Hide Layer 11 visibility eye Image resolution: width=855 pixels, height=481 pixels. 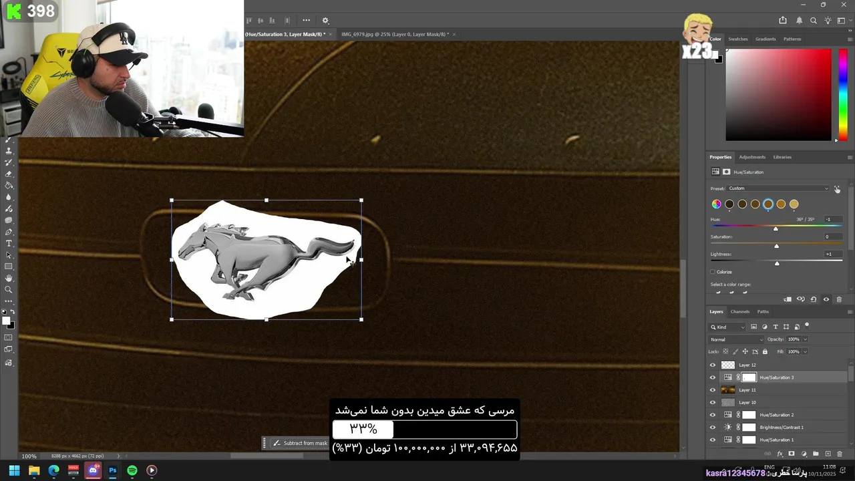713,390
